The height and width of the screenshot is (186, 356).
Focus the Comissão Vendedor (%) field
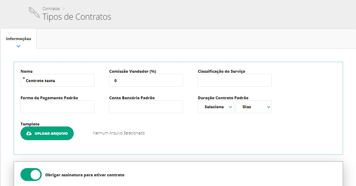(x=146, y=81)
